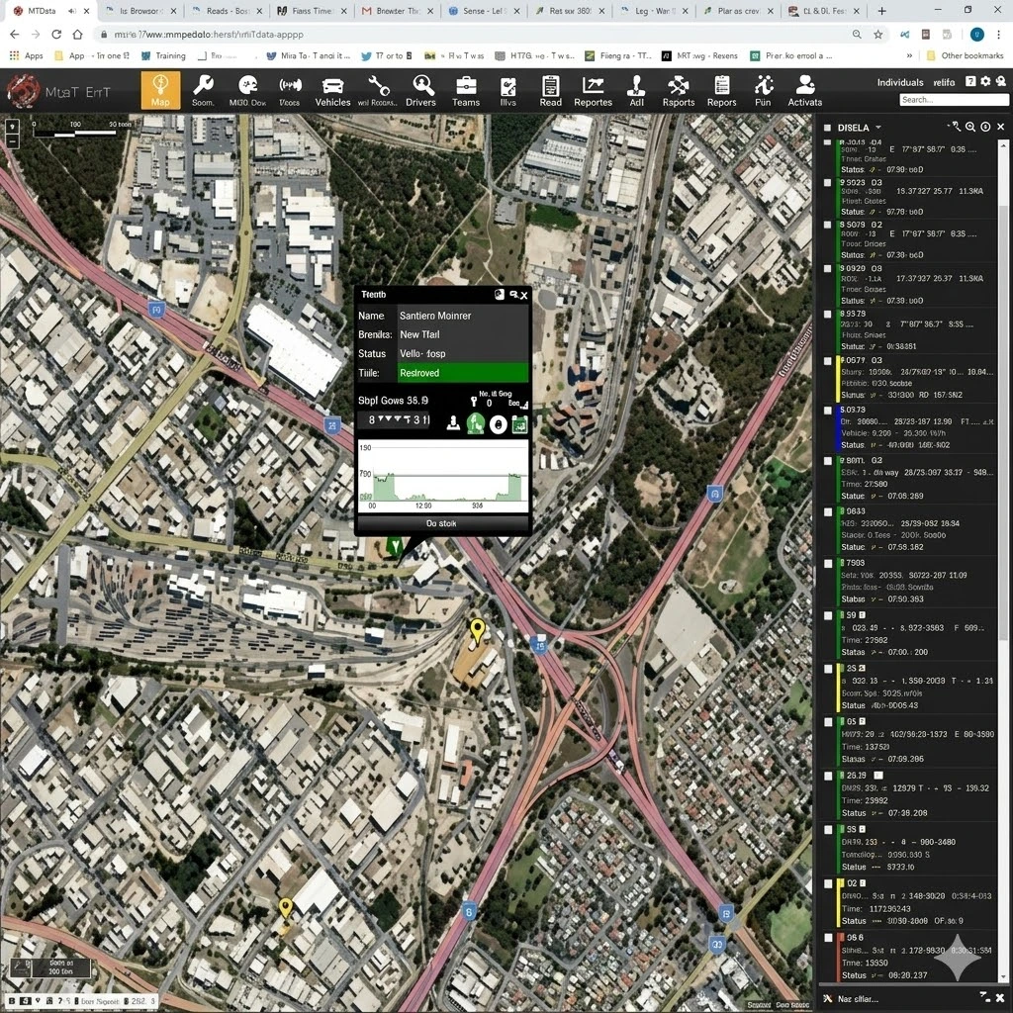Open the Repors checklist icon
Screen dimensions: 1013x1013
point(721,85)
